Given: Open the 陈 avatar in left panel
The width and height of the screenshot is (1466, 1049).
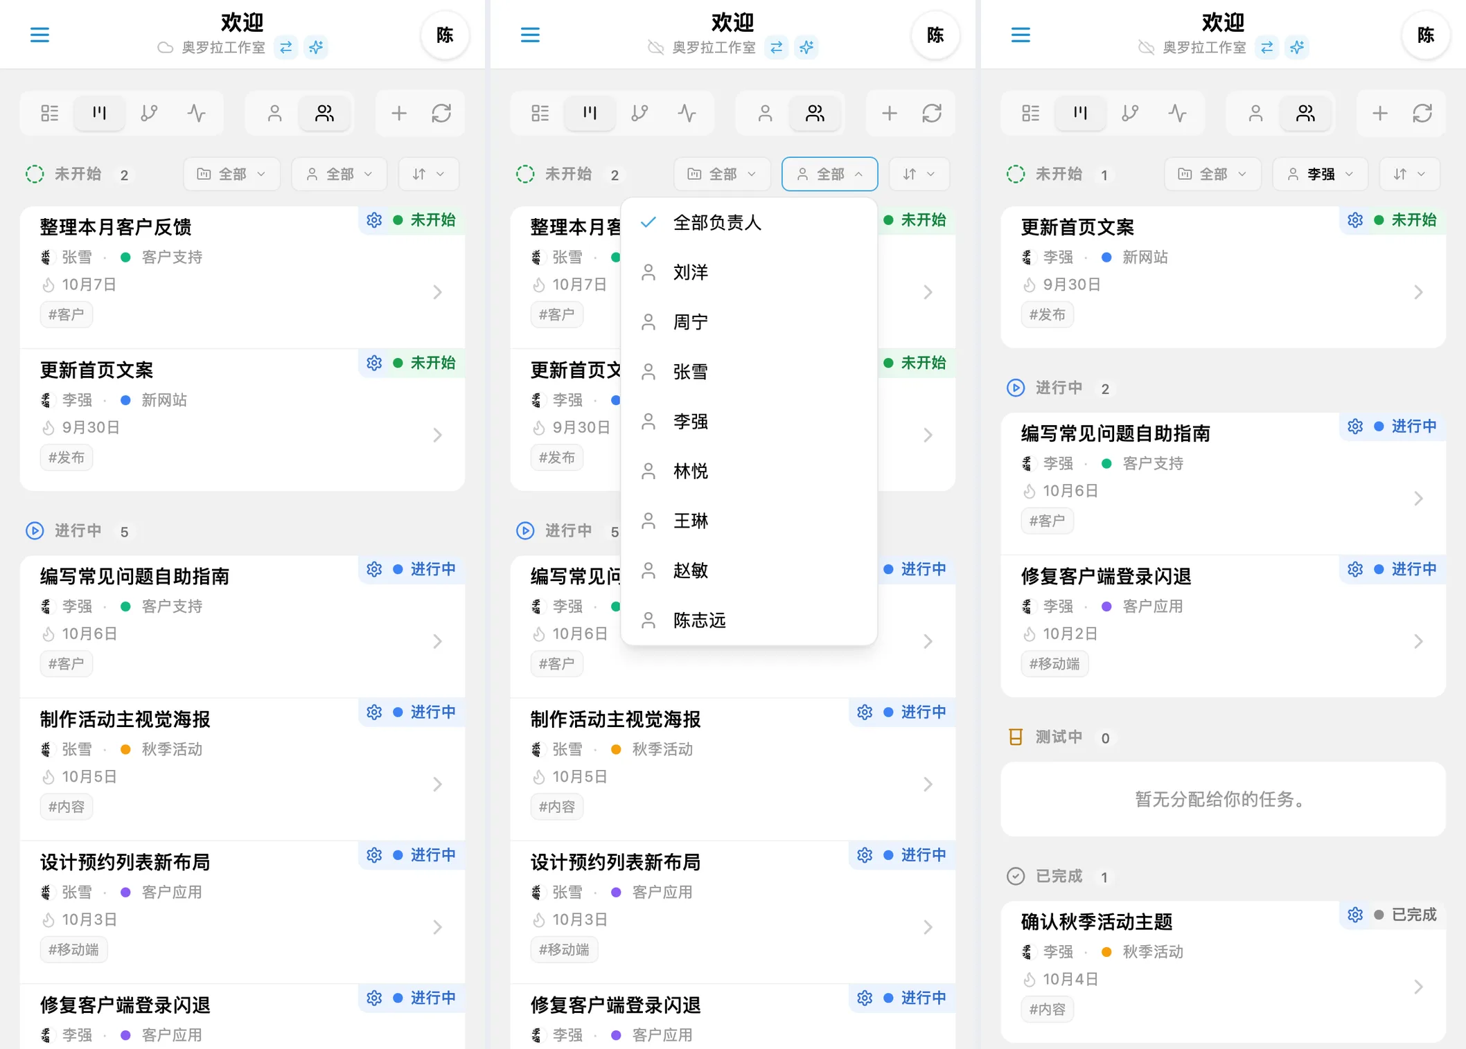Looking at the screenshot, I should (445, 35).
